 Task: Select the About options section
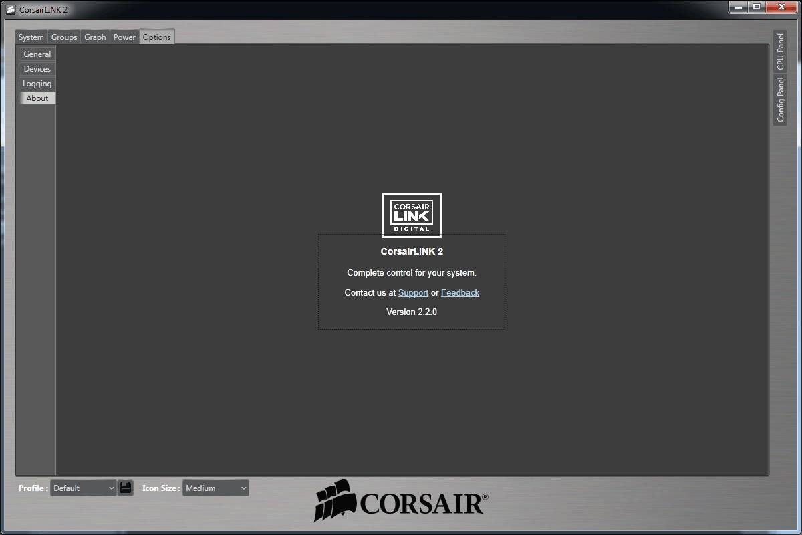click(x=37, y=98)
